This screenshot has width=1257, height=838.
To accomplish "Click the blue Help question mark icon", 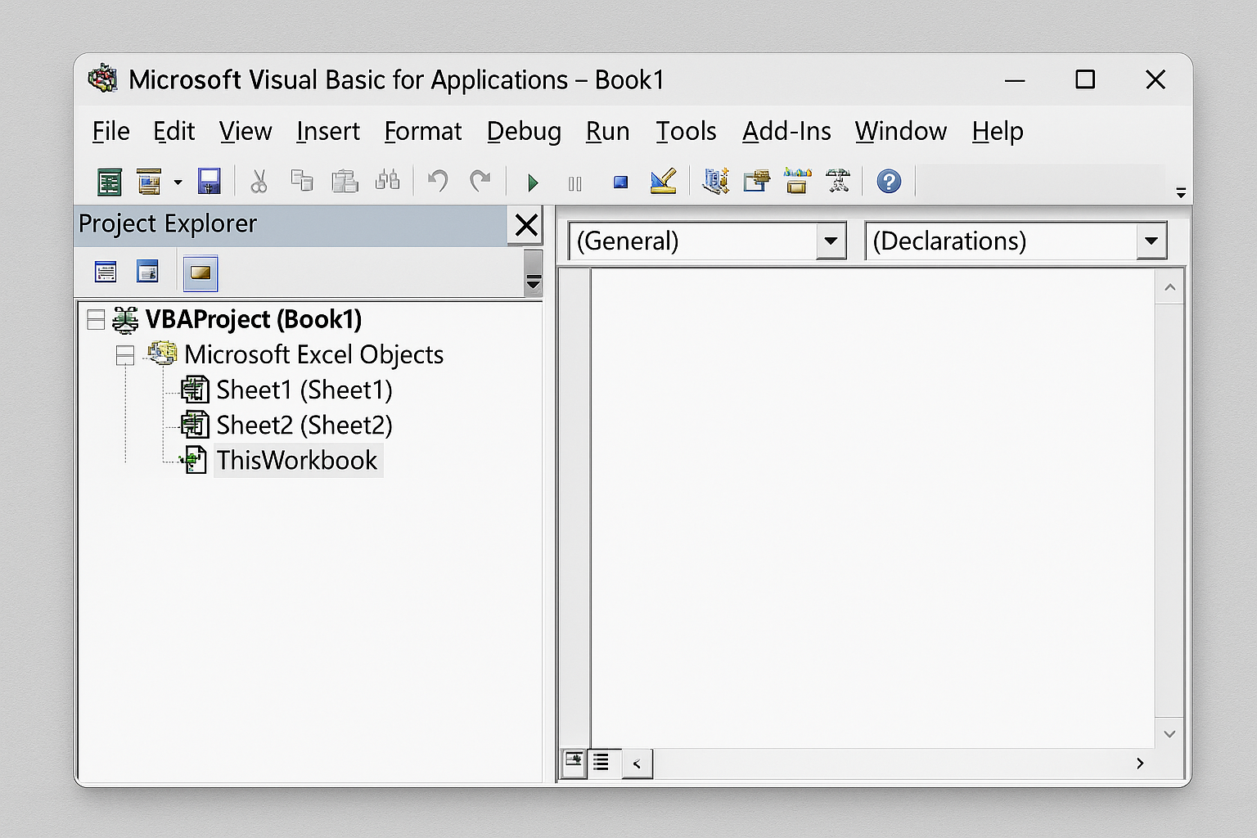I will 889,181.
